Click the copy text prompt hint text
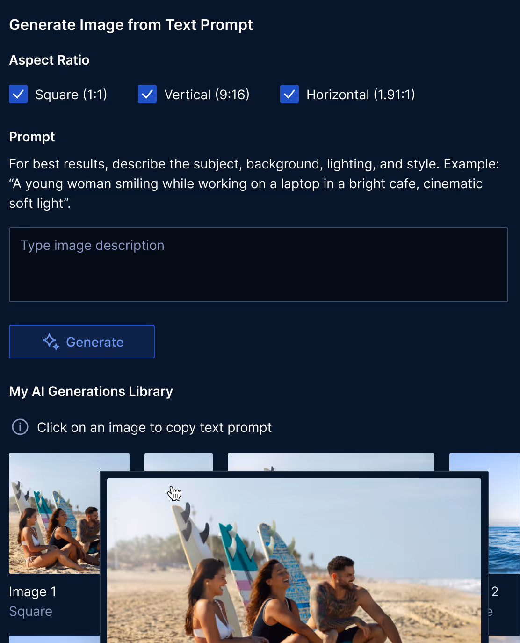This screenshot has width=520, height=643. point(154,427)
